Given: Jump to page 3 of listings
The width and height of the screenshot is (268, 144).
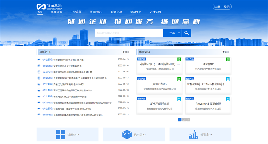Looking at the screenshot, I should [x=188, y=120].
